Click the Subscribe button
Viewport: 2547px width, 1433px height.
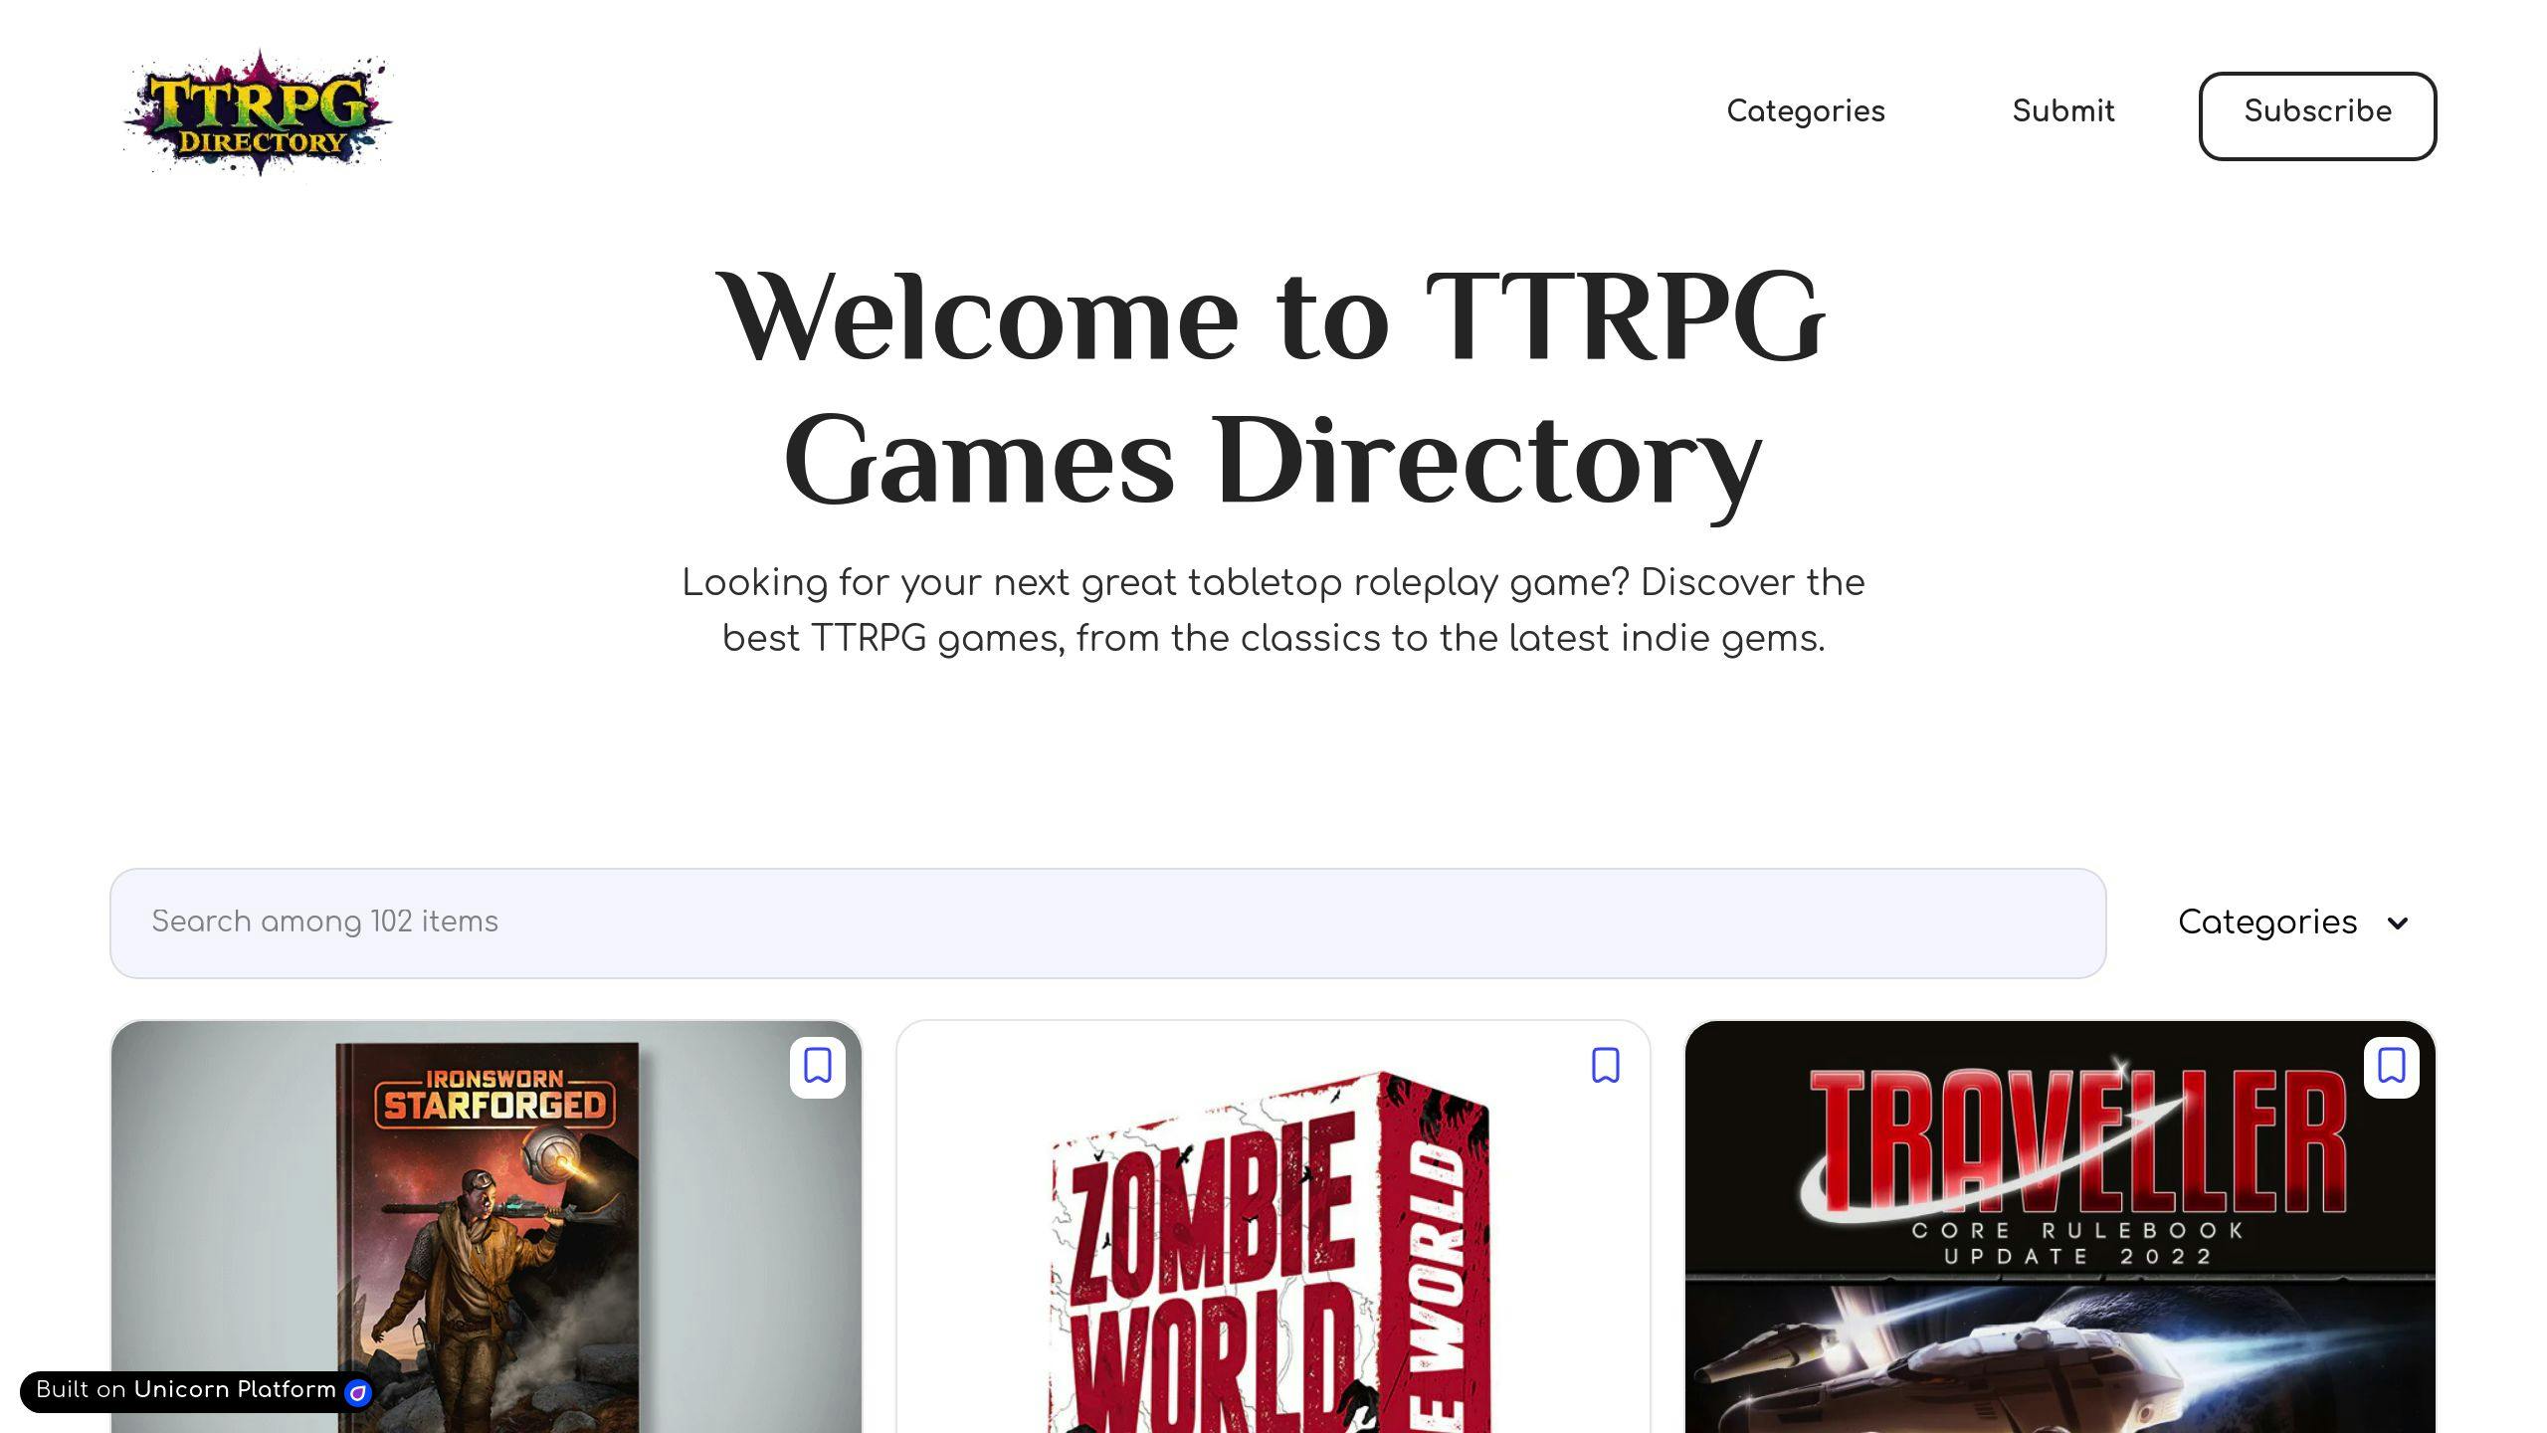click(2317, 115)
